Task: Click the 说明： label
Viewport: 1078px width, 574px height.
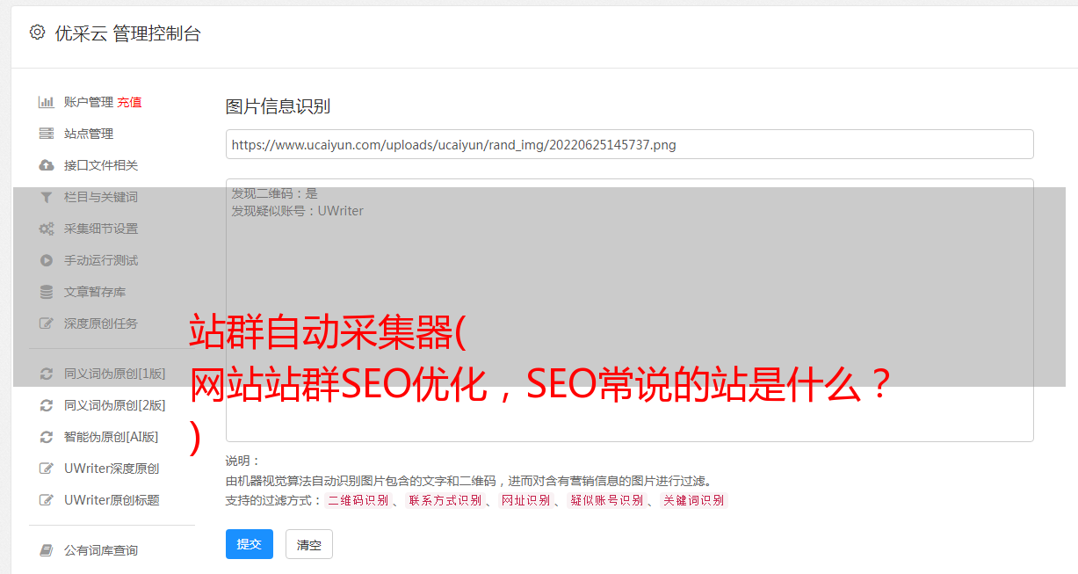Action: pos(242,461)
